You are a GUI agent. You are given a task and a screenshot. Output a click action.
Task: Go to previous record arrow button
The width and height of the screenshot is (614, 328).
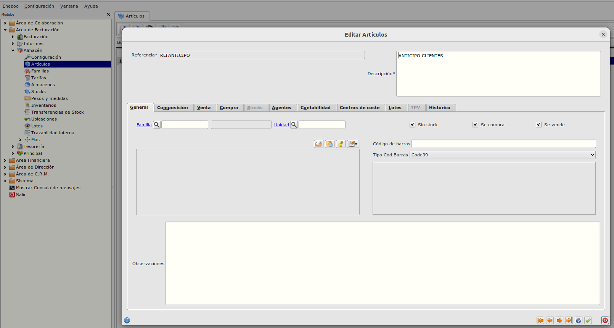point(550,320)
